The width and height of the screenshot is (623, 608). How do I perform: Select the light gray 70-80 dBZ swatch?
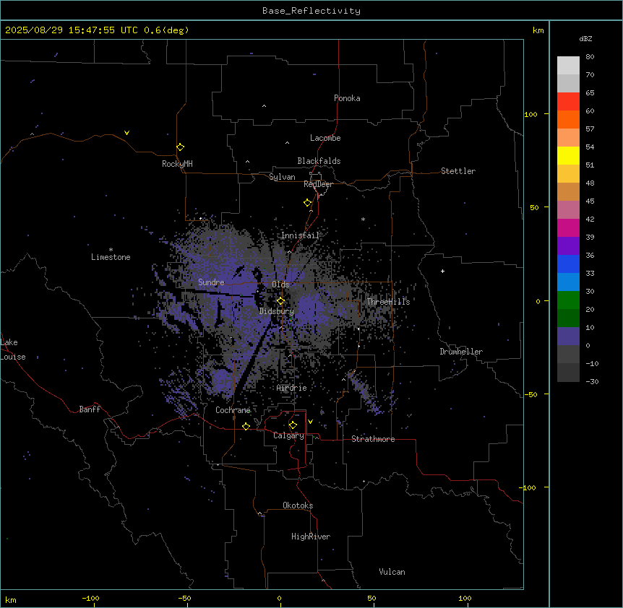point(568,65)
